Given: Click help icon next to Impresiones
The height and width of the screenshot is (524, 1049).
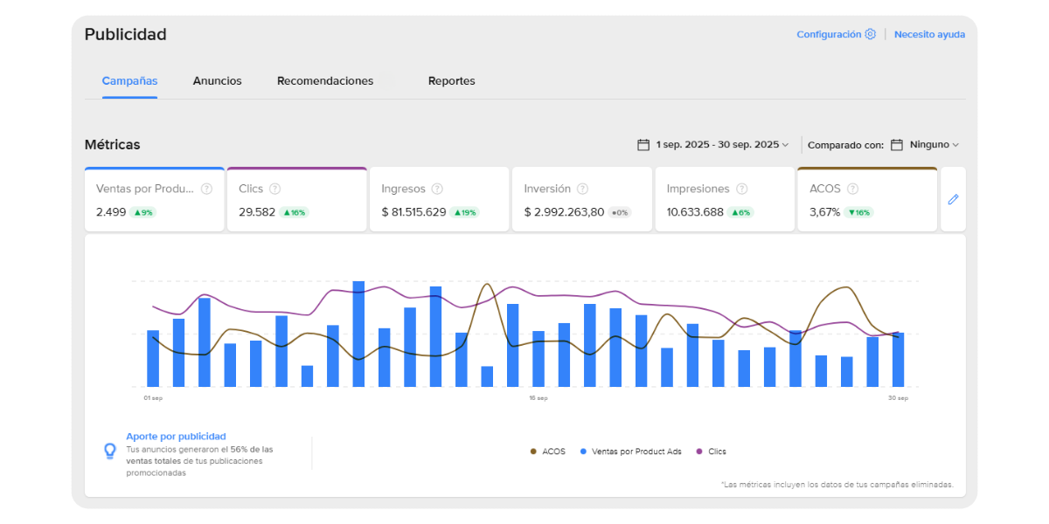Looking at the screenshot, I should pos(741,189).
